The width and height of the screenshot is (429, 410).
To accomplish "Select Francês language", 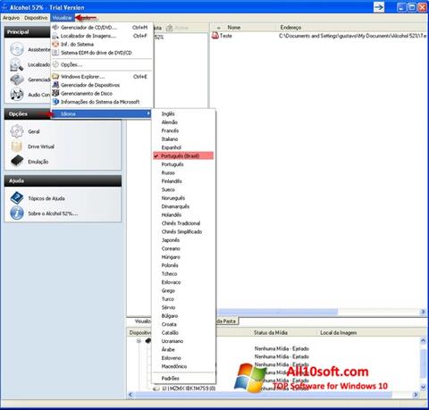I will (170, 130).
